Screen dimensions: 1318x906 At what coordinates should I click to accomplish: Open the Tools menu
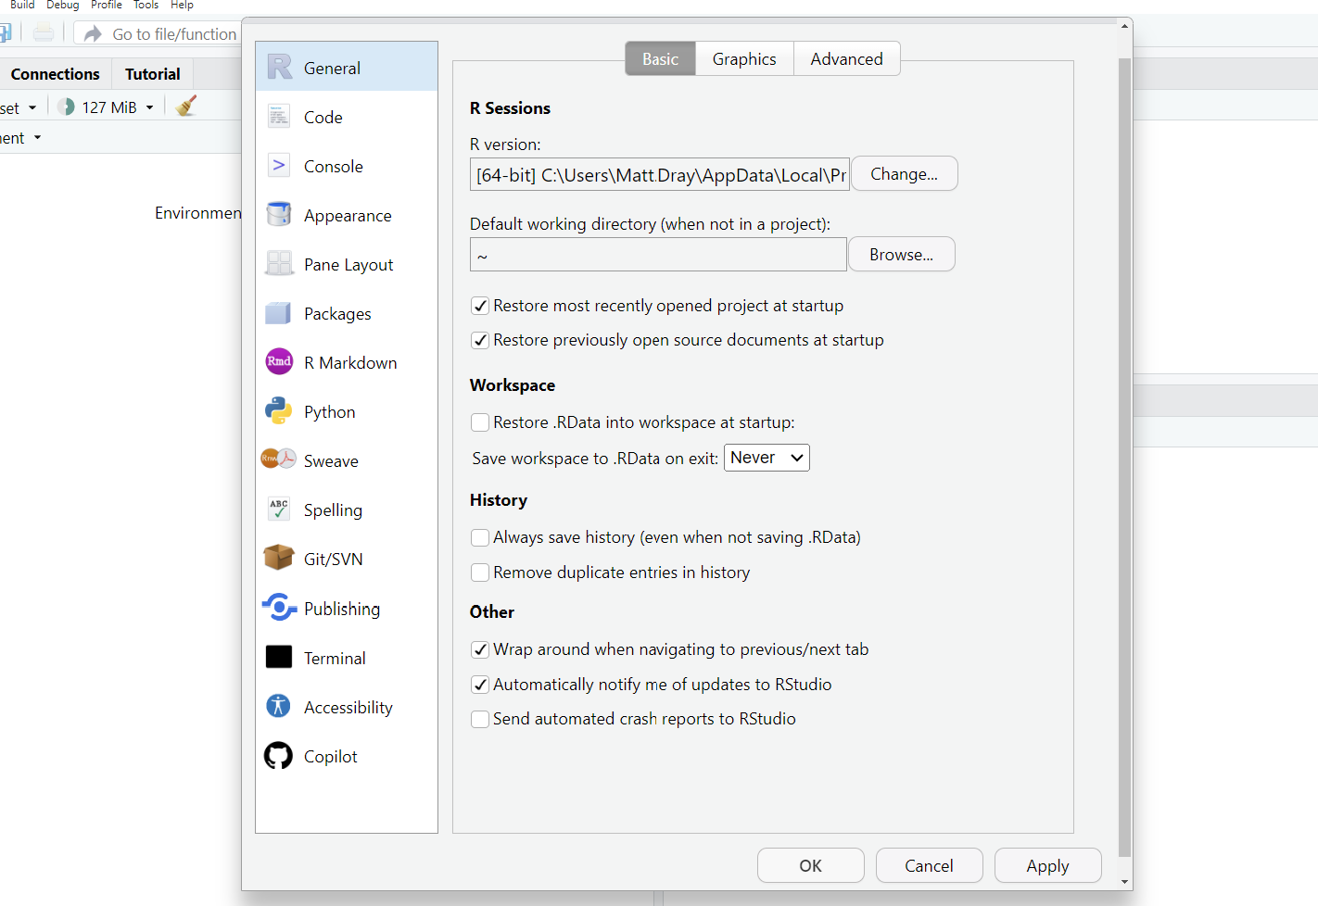tap(146, 6)
